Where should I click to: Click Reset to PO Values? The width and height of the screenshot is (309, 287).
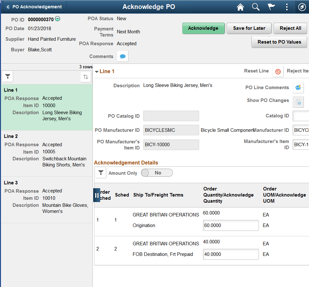(279, 42)
